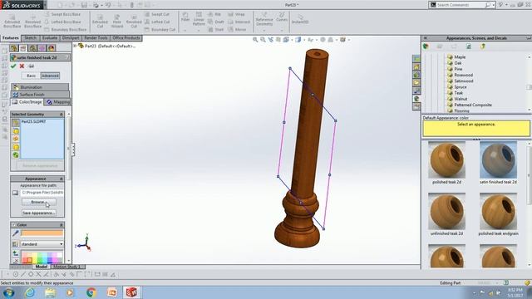Click Fillet tool

click(185, 17)
